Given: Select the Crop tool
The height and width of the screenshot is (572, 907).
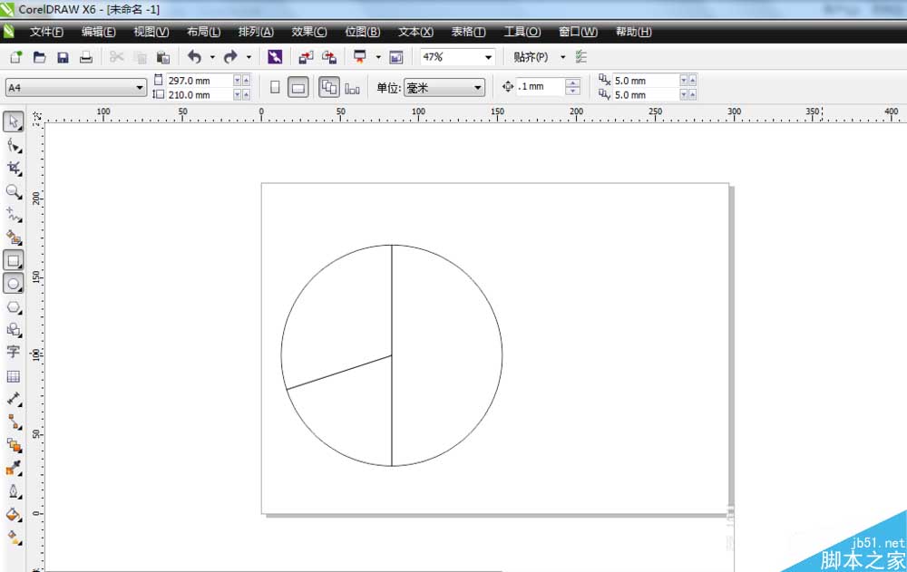Looking at the screenshot, I should point(14,169).
